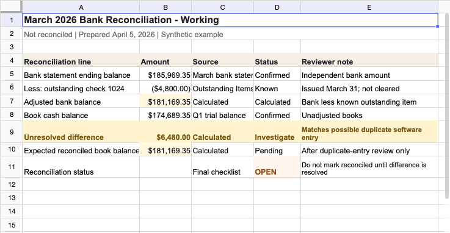Image resolution: width=450 pixels, height=233 pixels.
Task: Click the 'Outstanding Items' source cell
Action: click(222, 87)
